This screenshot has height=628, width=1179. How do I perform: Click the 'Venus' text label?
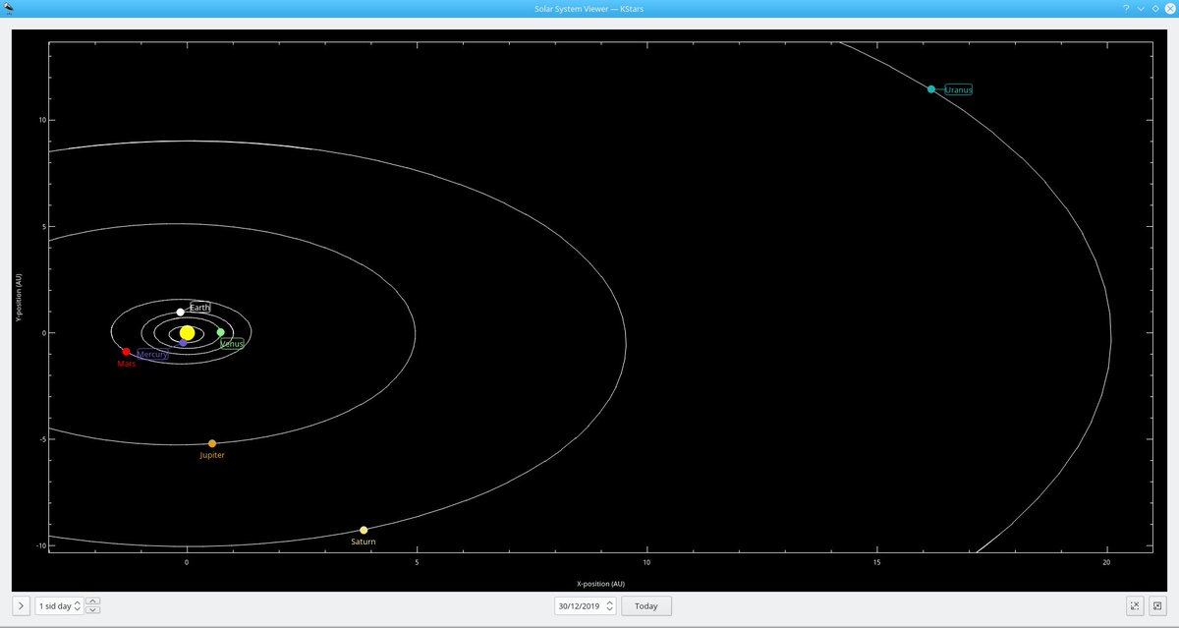coord(232,344)
